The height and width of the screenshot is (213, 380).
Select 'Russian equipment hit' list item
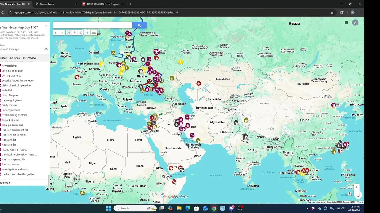click(x=15, y=130)
